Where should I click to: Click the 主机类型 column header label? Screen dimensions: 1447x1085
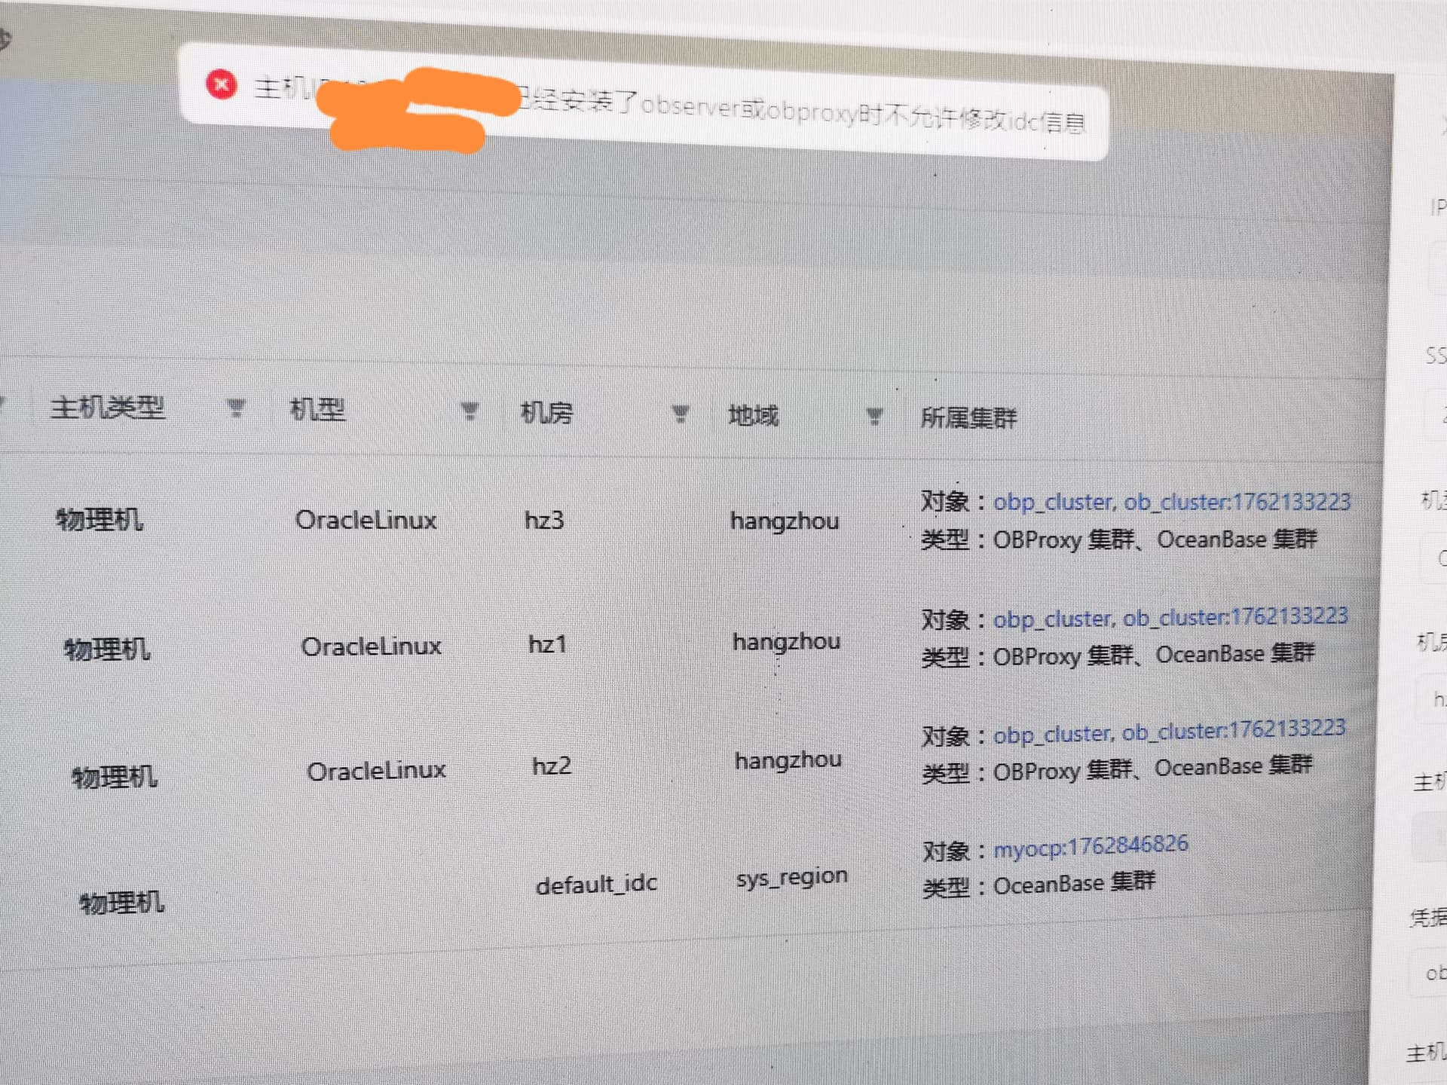pyautogui.click(x=108, y=408)
